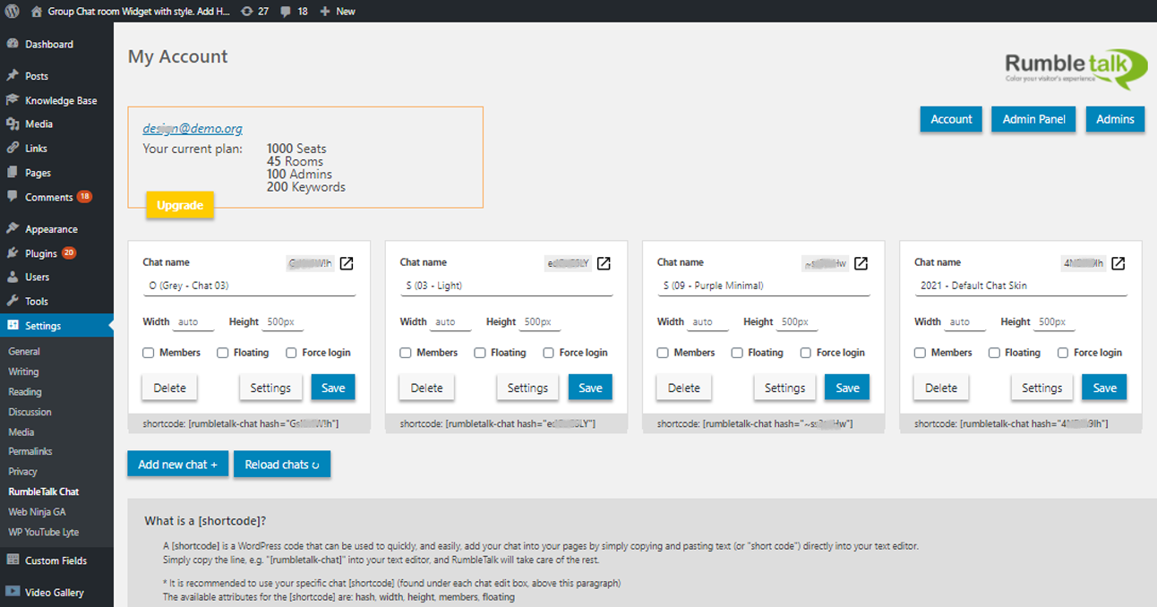Enable Members for Grey Chat 03
This screenshot has width=1157, height=607.
click(149, 353)
